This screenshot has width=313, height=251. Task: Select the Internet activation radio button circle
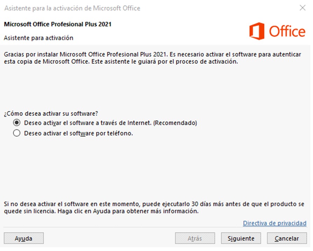pos(16,123)
